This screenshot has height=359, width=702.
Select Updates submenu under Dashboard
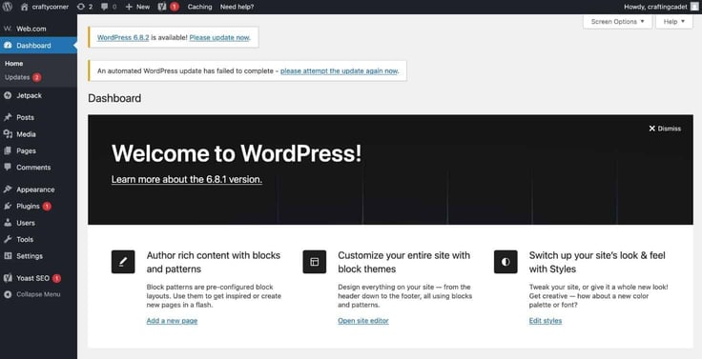(17, 77)
